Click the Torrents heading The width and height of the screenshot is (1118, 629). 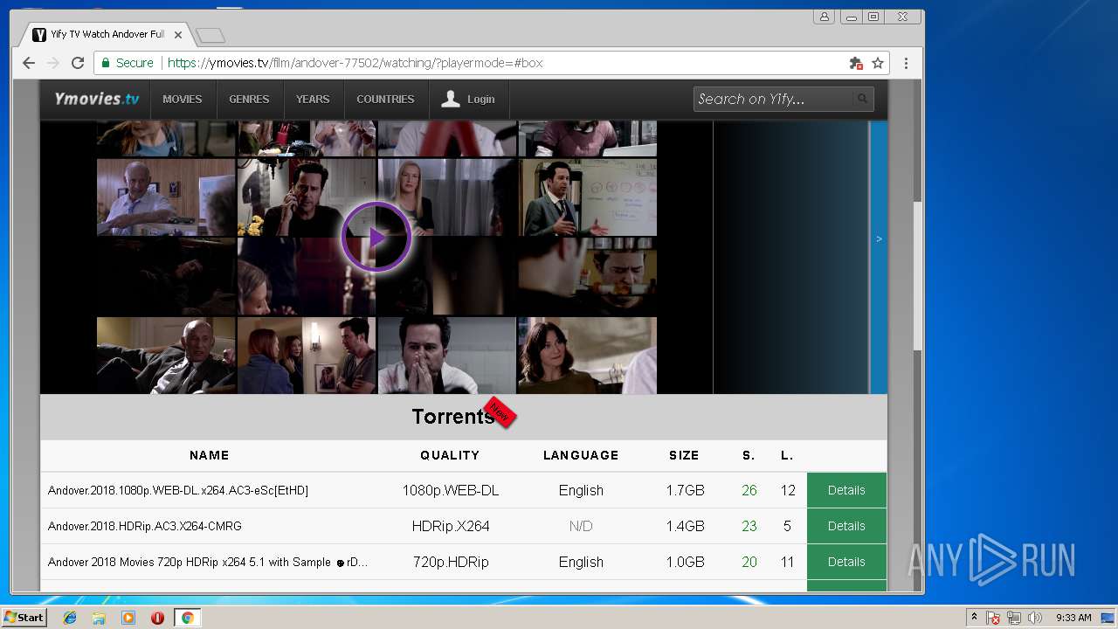(x=453, y=417)
